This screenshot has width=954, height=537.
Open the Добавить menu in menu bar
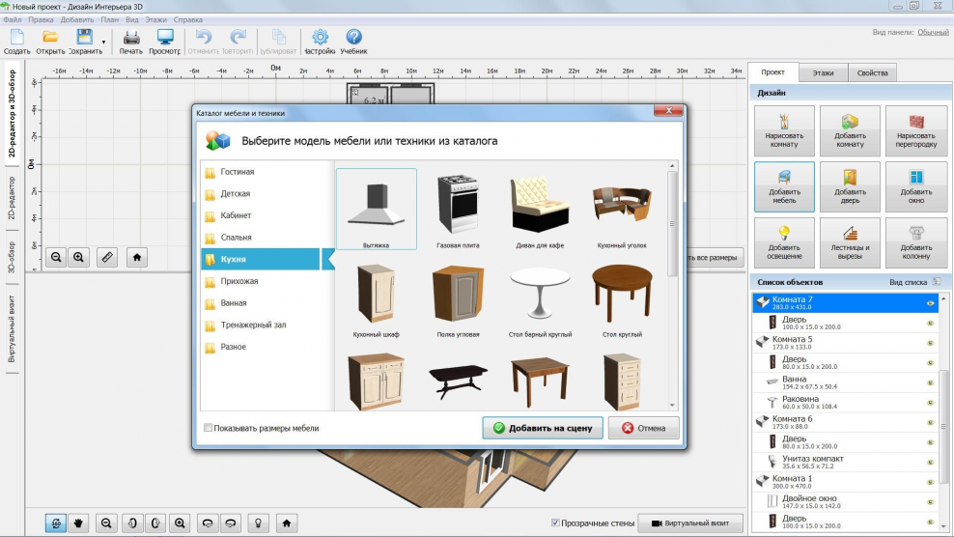pyautogui.click(x=76, y=19)
